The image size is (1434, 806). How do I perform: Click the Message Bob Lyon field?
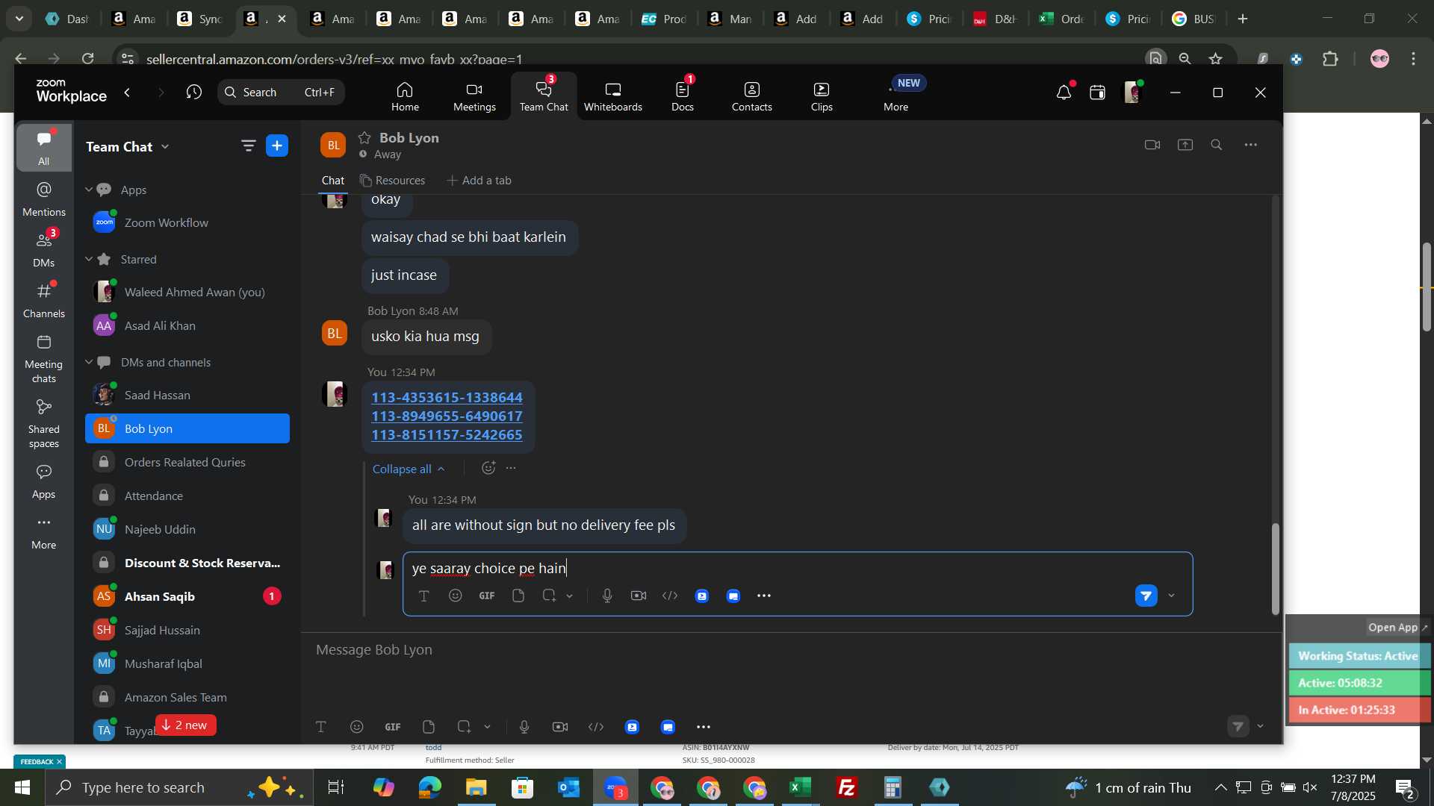point(791,650)
